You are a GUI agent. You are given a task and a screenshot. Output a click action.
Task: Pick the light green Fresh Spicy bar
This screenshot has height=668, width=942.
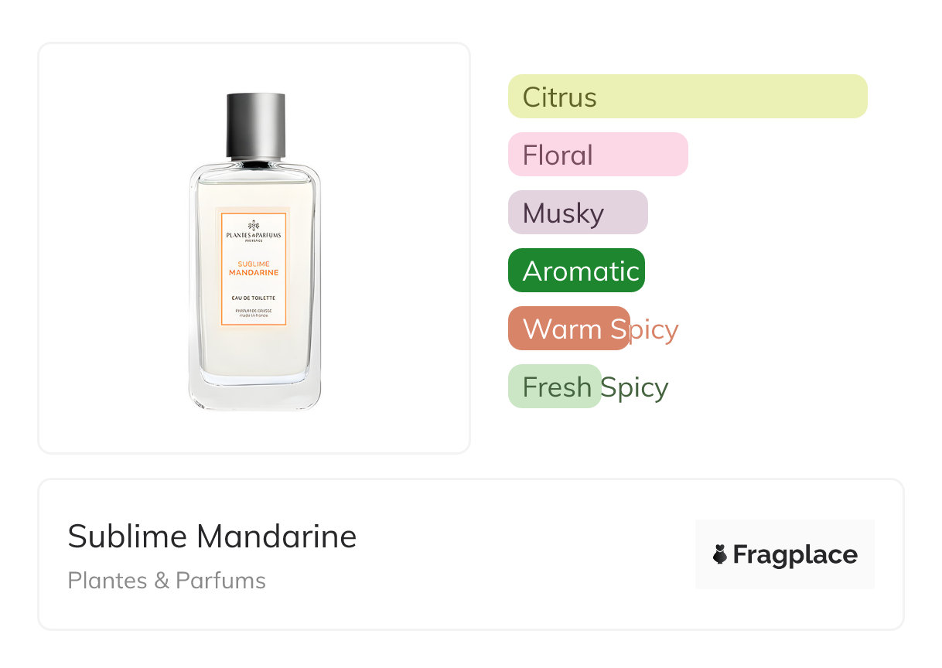point(554,387)
